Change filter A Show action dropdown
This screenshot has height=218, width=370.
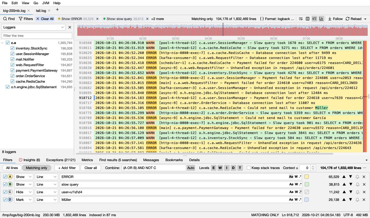pos(24,177)
